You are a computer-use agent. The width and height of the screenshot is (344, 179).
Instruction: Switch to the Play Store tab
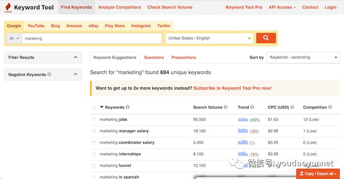115,26
